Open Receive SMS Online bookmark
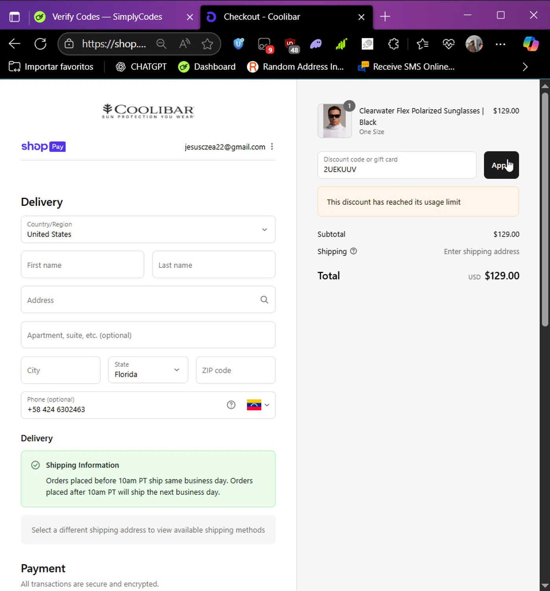The image size is (550, 591). (x=406, y=67)
